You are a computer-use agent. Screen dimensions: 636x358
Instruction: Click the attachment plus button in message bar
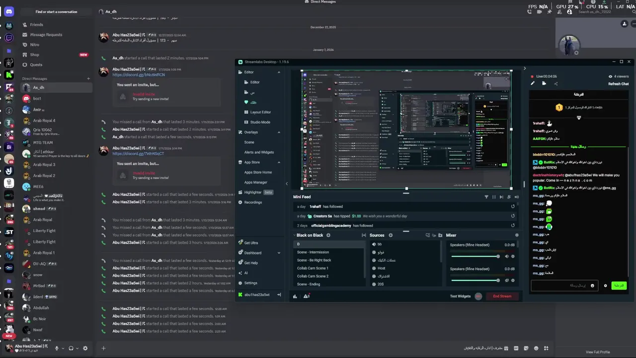pos(103,348)
